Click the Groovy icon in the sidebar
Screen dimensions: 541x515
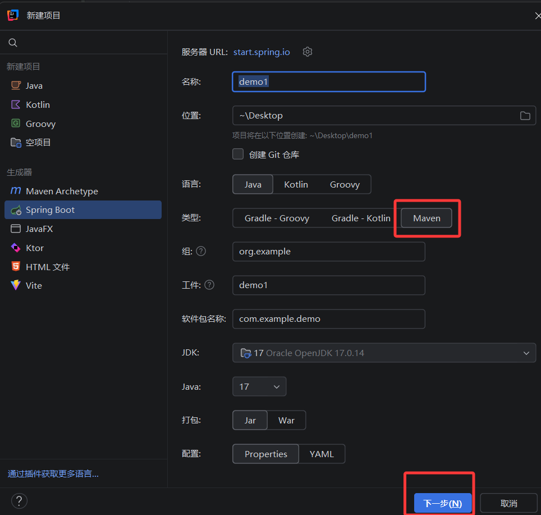tap(16, 123)
